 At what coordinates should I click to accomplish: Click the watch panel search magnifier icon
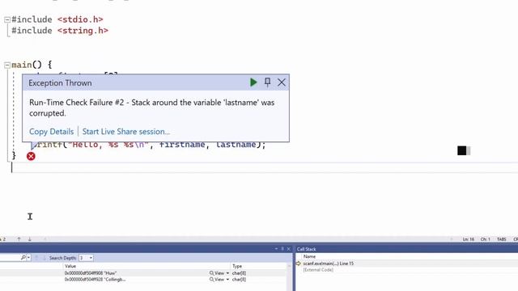23,257
